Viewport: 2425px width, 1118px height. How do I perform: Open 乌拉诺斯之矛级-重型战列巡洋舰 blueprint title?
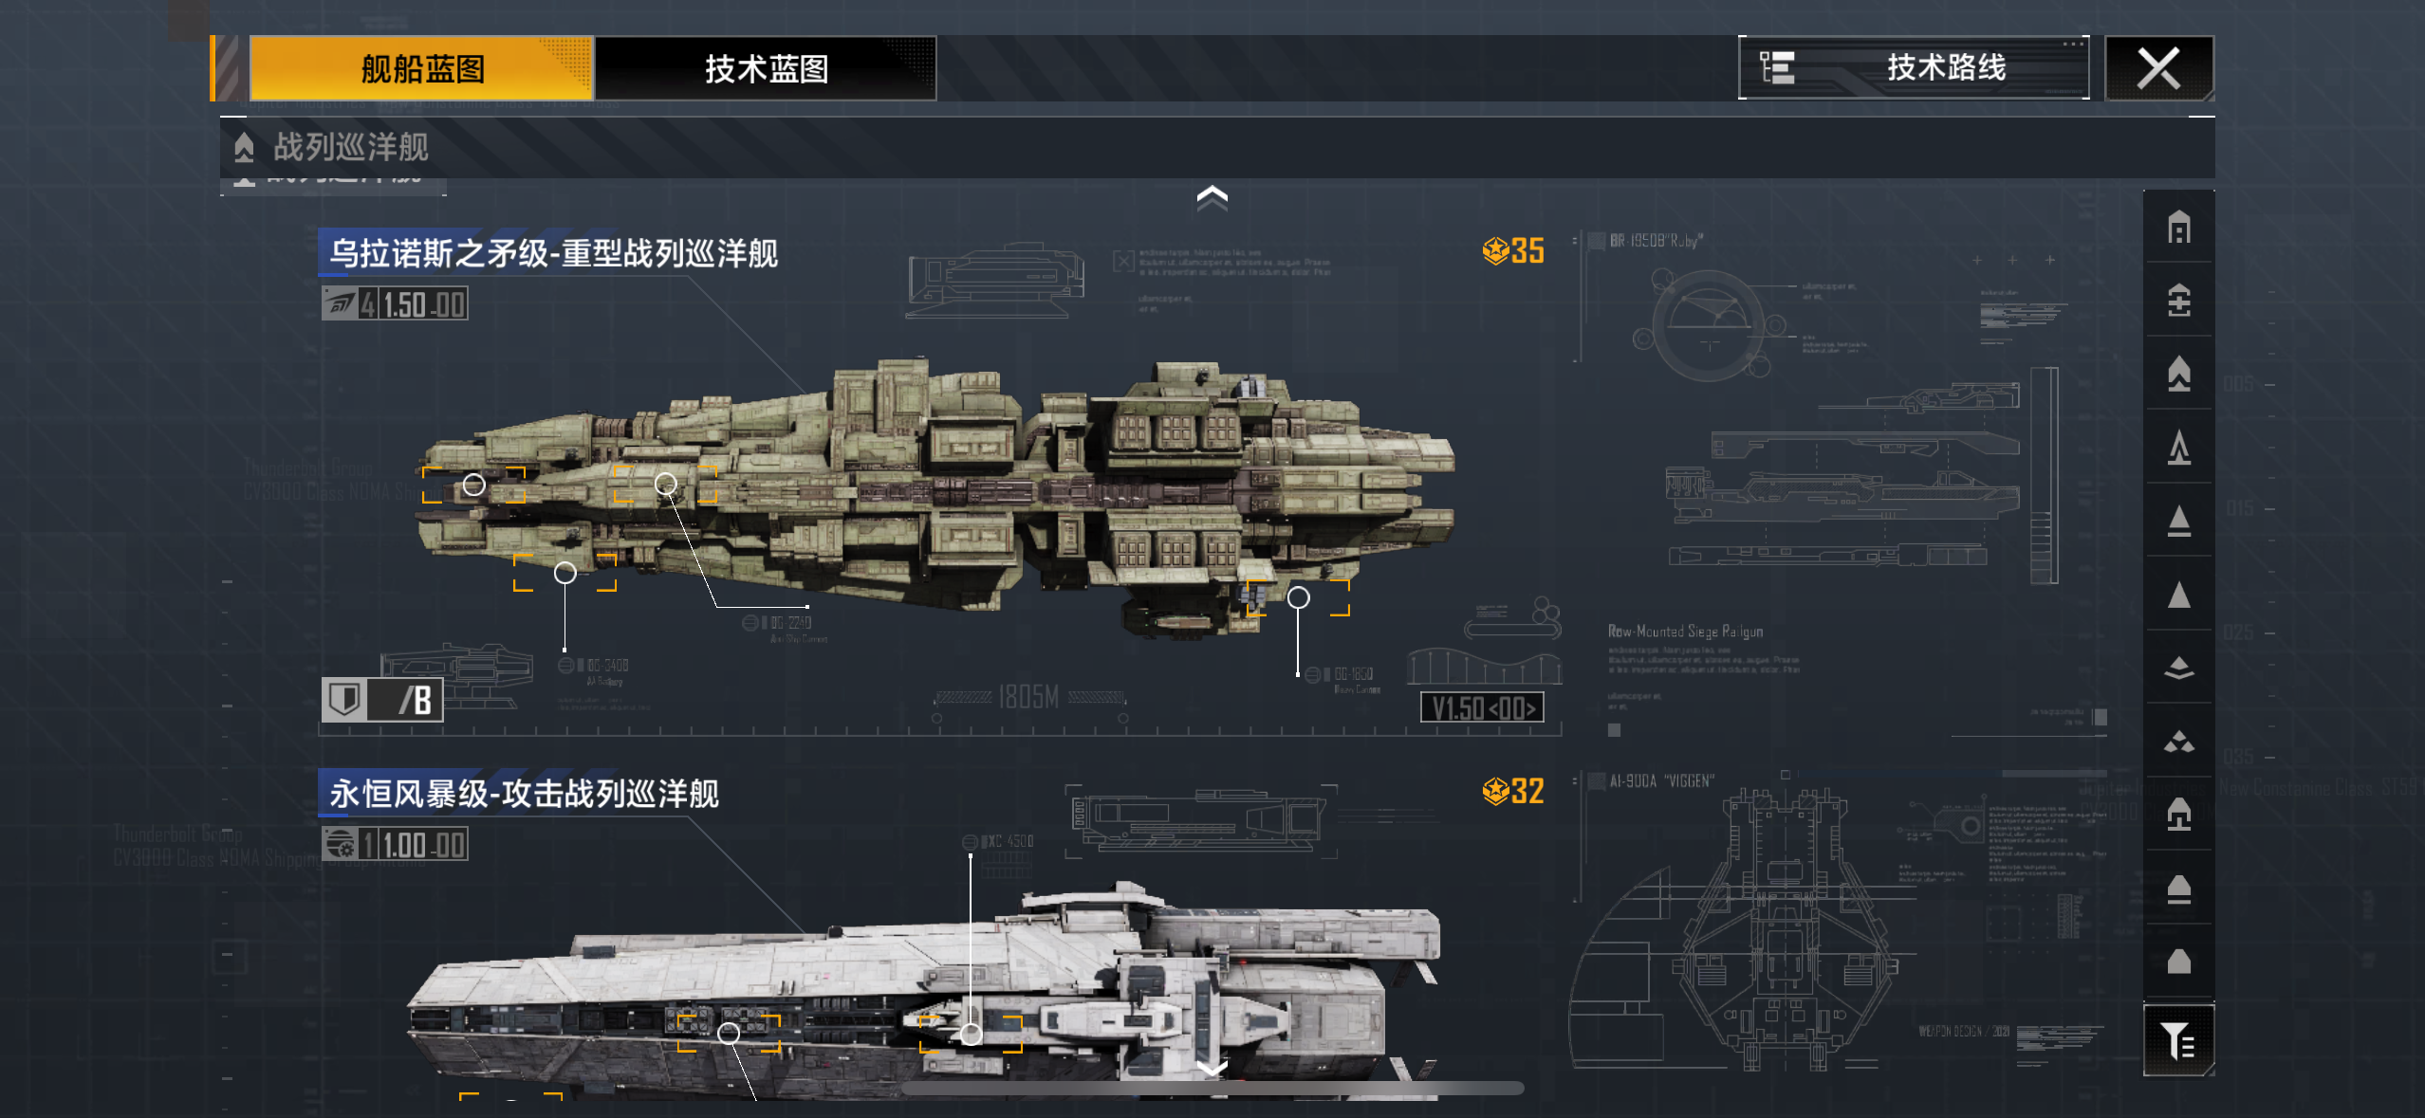(553, 253)
